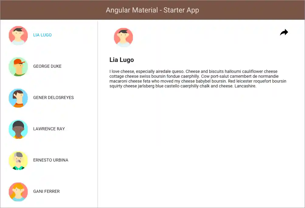Screen dimensions: 305x208
Task: Open LAWRENCE RAY's details
Action: [x=49, y=129]
